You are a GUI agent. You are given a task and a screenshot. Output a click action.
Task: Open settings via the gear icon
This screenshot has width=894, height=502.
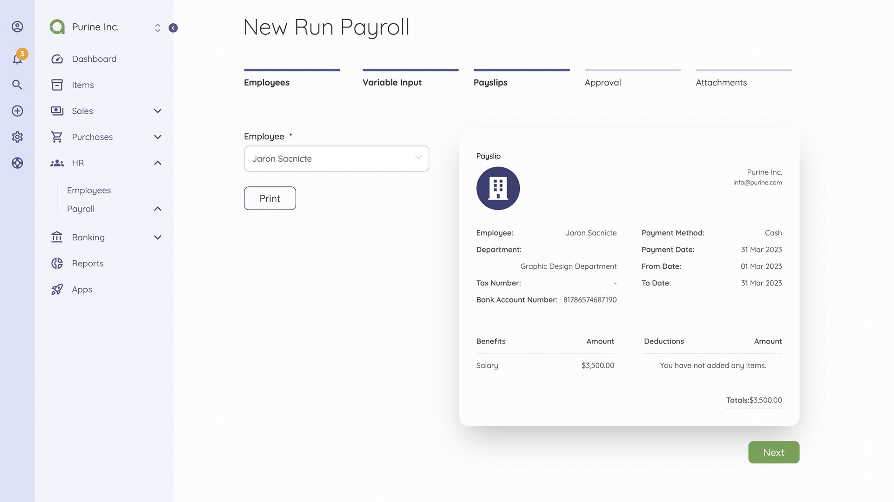click(x=17, y=137)
